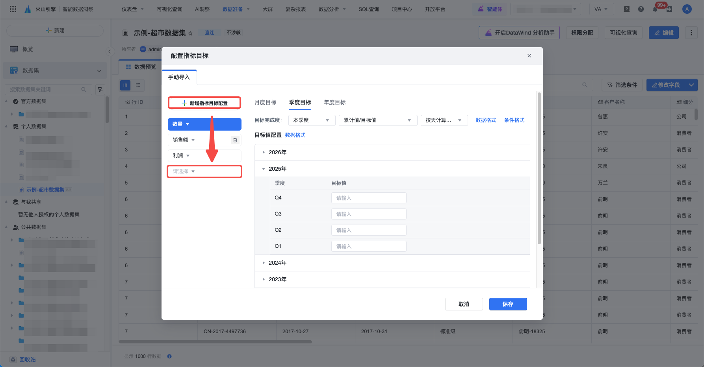
Task: Open the help question mark icon
Action: click(x=641, y=9)
